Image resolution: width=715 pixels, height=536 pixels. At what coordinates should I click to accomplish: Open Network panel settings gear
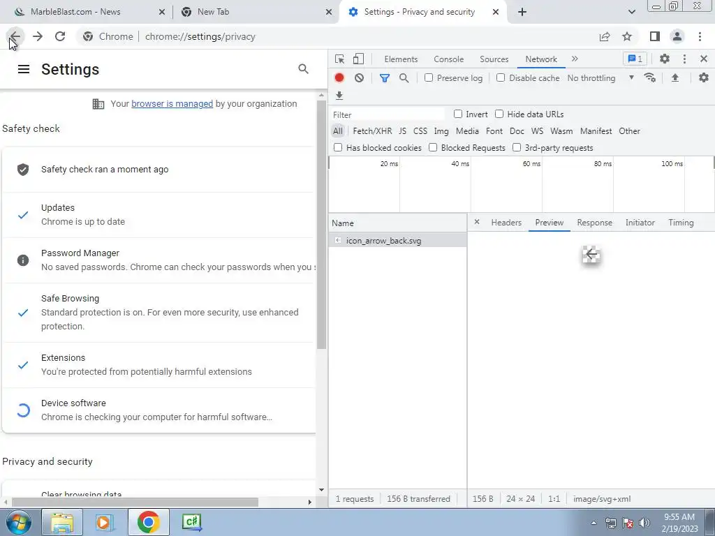click(704, 78)
